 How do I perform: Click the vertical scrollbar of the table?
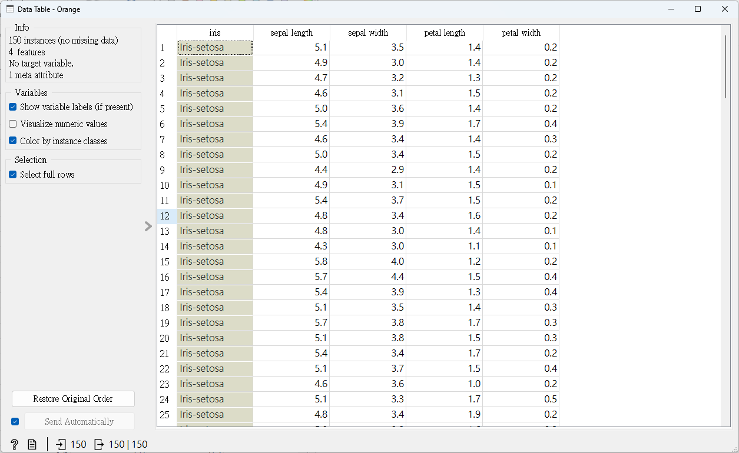725,66
